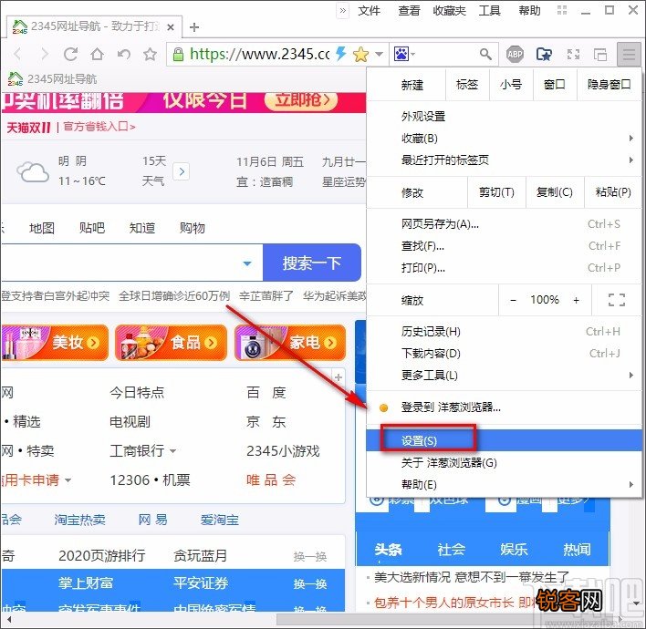Viewport: 646px width, 629px height.
Task: Click the blue lightning speed mode icon
Action: 340,54
